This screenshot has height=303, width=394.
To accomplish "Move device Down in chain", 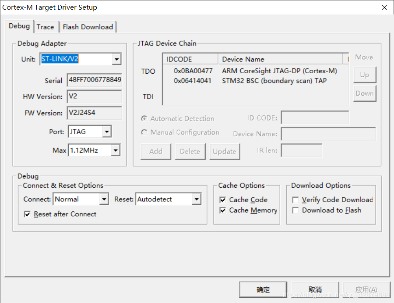I will (365, 93).
